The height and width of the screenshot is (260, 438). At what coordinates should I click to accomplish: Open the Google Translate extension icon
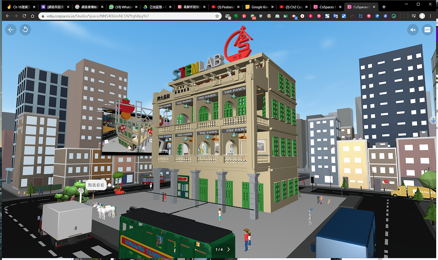click(x=335, y=16)
